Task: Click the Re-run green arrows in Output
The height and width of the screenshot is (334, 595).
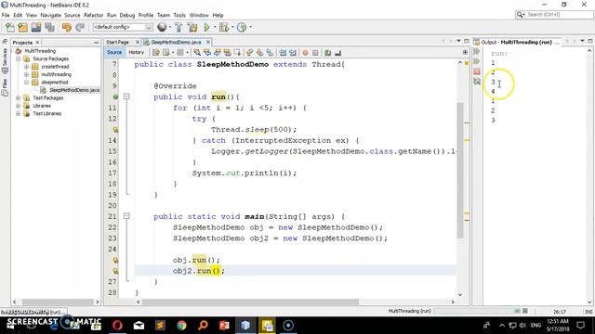Action: [x=477, y=52]
